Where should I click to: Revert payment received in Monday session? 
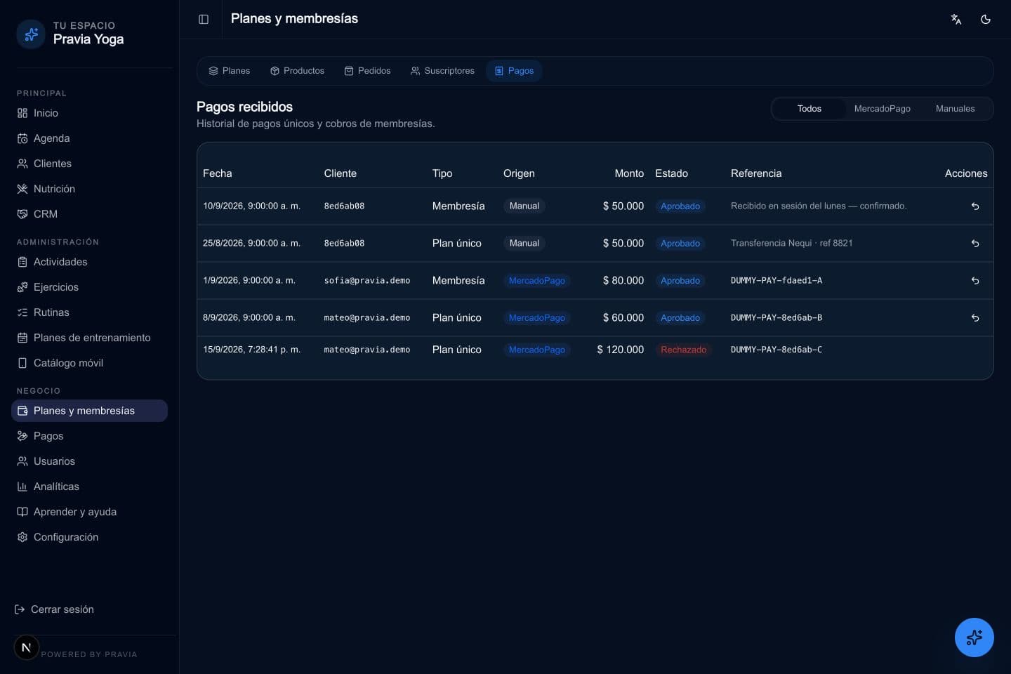[975, 206]
